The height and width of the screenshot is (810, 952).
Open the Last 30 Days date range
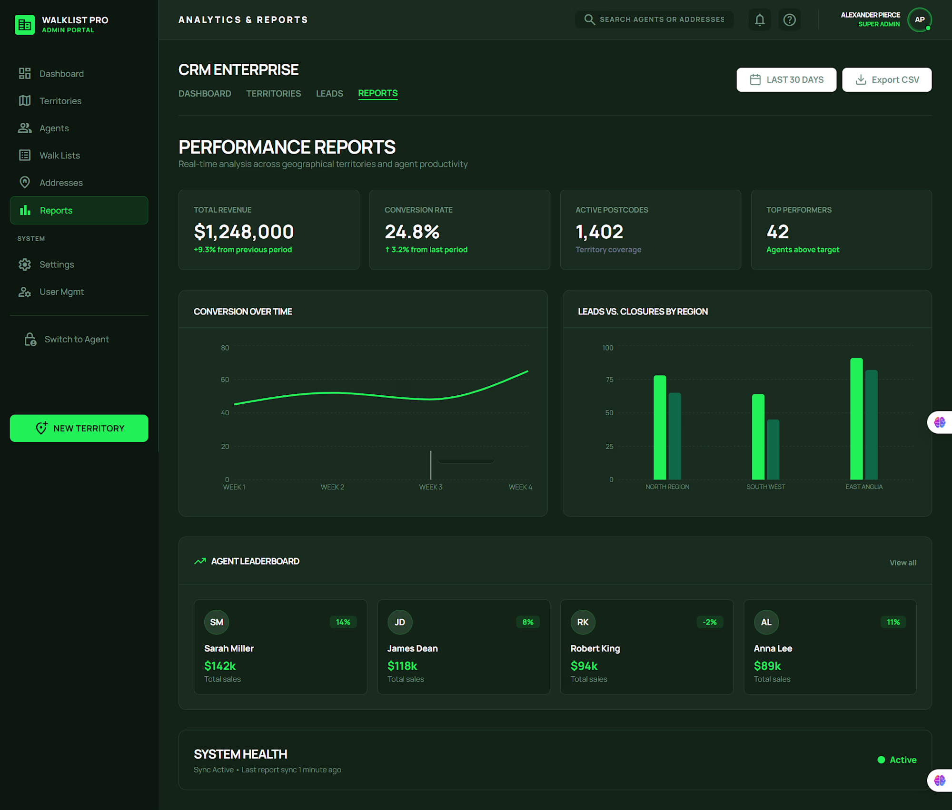(x=786, y=80)
